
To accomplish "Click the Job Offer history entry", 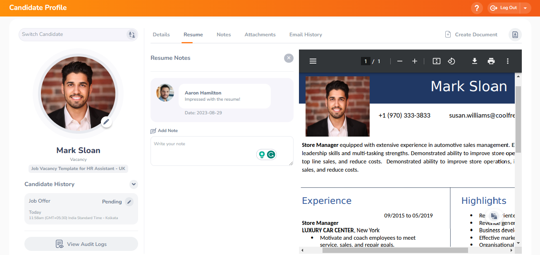I will [81, 209].
